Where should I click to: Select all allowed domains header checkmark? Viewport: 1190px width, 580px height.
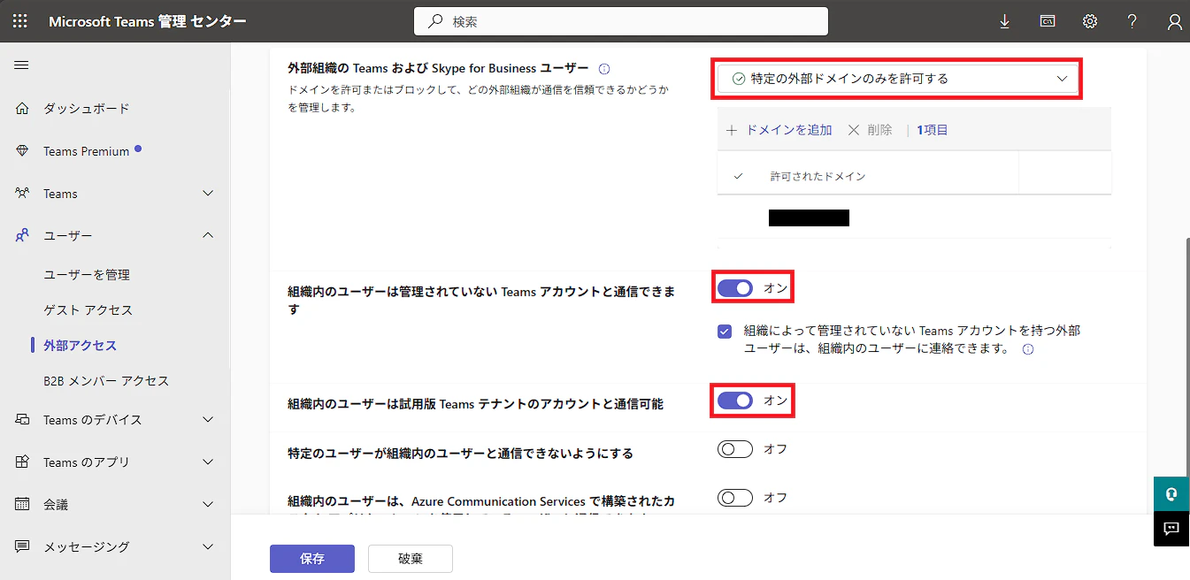click(738, 177)
